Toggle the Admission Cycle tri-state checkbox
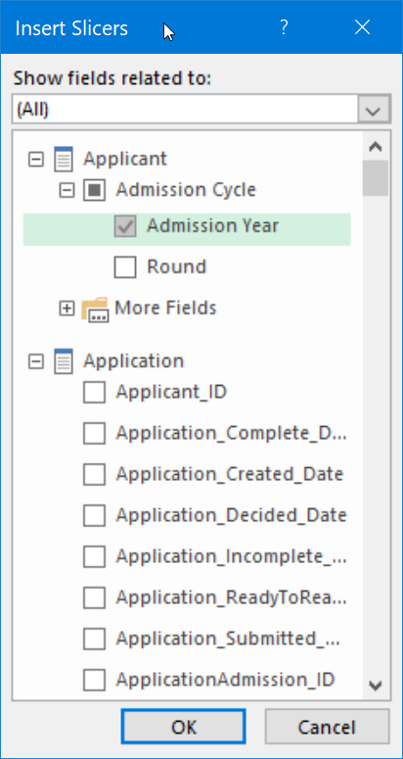This screenshot has height=759, width=403. 94,190
